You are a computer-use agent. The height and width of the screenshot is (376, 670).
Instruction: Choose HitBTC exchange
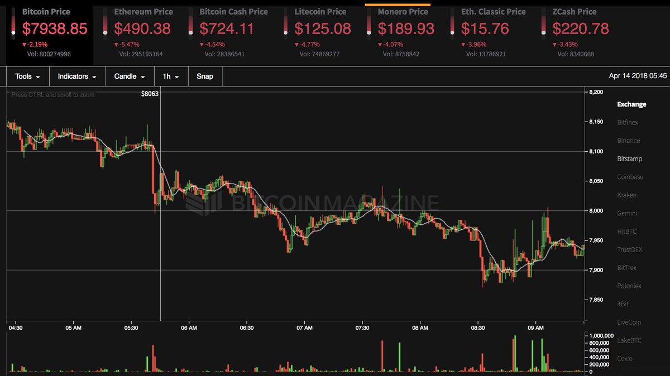[x=627, y=232]
